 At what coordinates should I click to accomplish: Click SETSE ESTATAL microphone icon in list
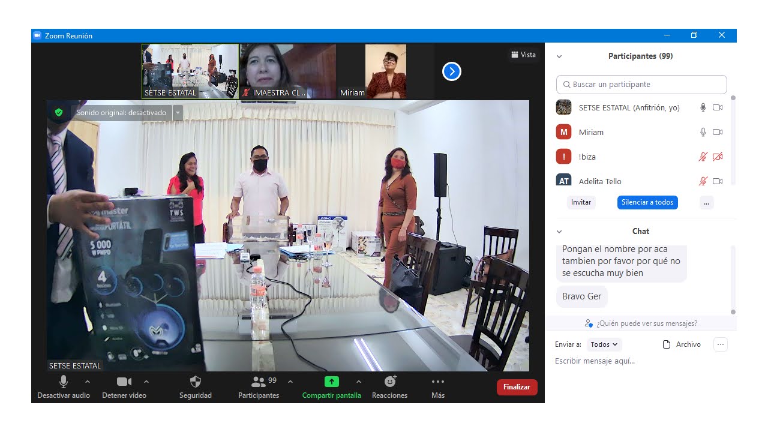[x=703, y=108]
